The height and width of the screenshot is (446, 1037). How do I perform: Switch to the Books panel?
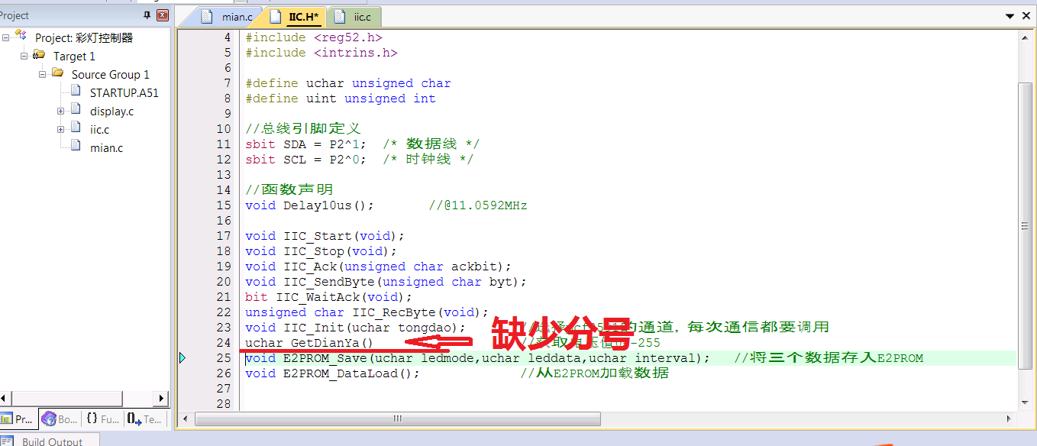(x=59, y=419)
